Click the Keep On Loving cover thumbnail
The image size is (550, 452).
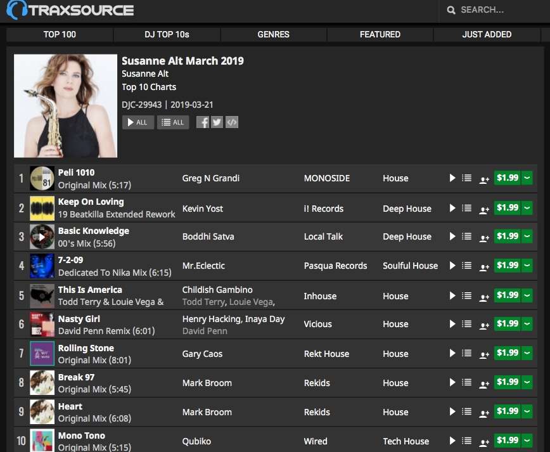click(x=42, y=208)
